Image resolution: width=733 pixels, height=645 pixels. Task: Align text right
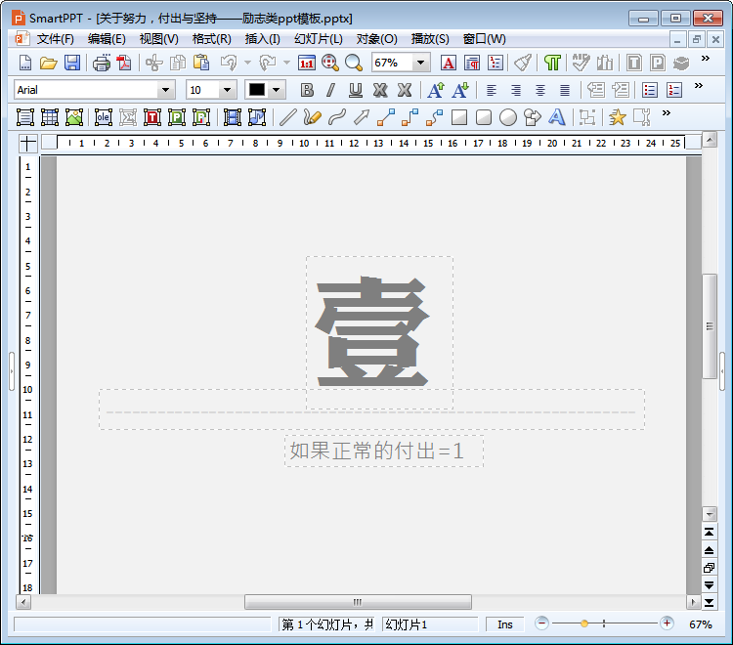coord(516,90)
